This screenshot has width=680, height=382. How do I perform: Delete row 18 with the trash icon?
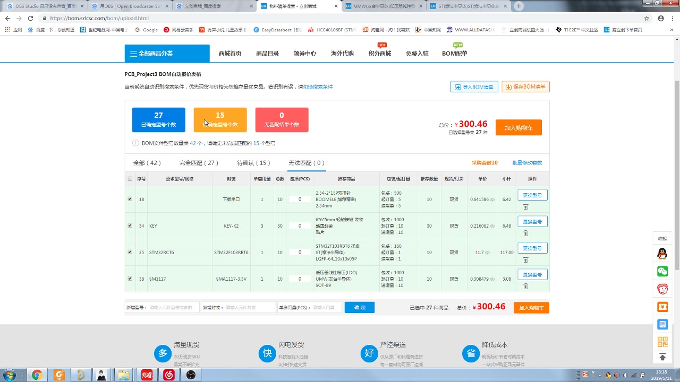click(525, 206)
